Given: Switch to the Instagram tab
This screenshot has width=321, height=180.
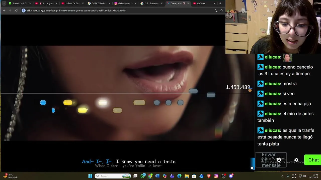Looking at the screenshot, I should [x=125, y=3].
